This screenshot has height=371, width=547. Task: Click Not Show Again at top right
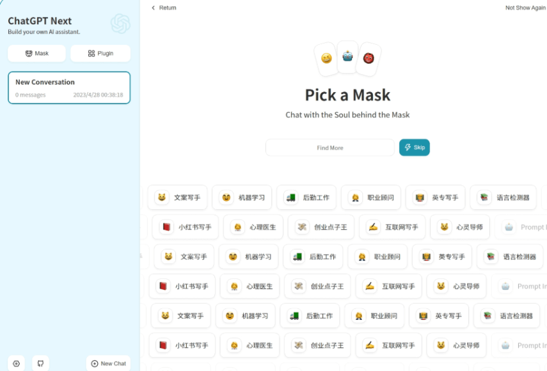pyautogui.click(x=525, y=8)
